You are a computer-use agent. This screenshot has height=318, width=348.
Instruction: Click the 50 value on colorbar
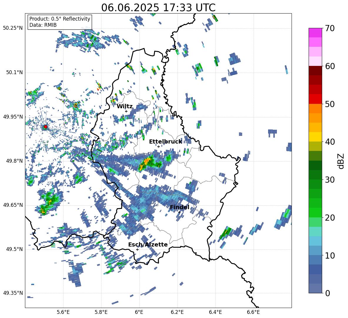330,104
